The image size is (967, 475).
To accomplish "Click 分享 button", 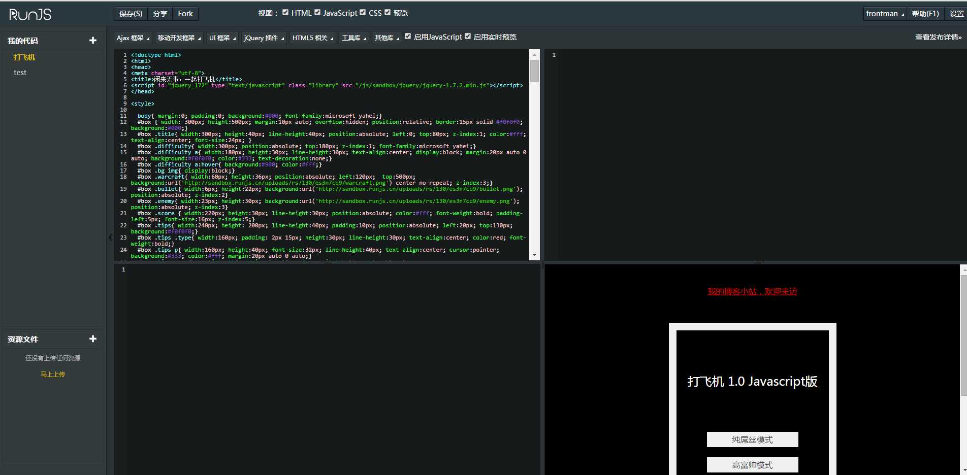I will coord(160,14).
